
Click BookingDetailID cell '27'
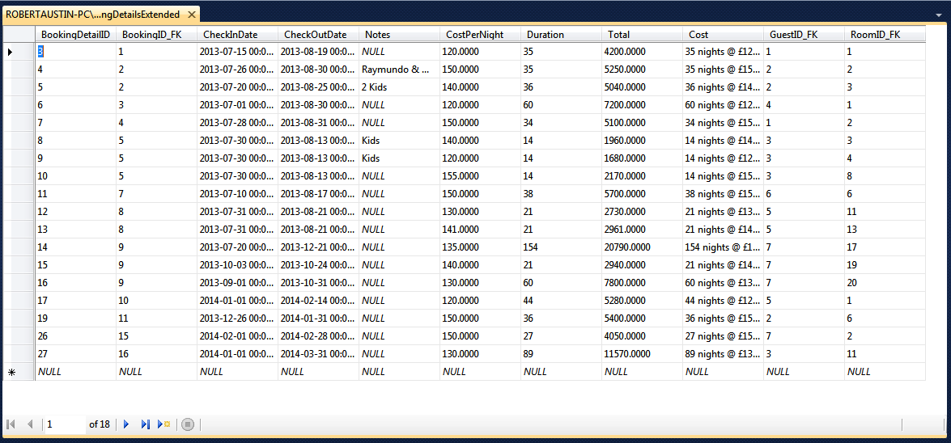click(x=76, y=354)
